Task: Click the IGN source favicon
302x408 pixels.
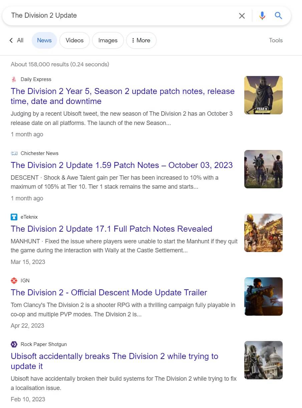Action: pyautogui.click(x=14, y=281)
